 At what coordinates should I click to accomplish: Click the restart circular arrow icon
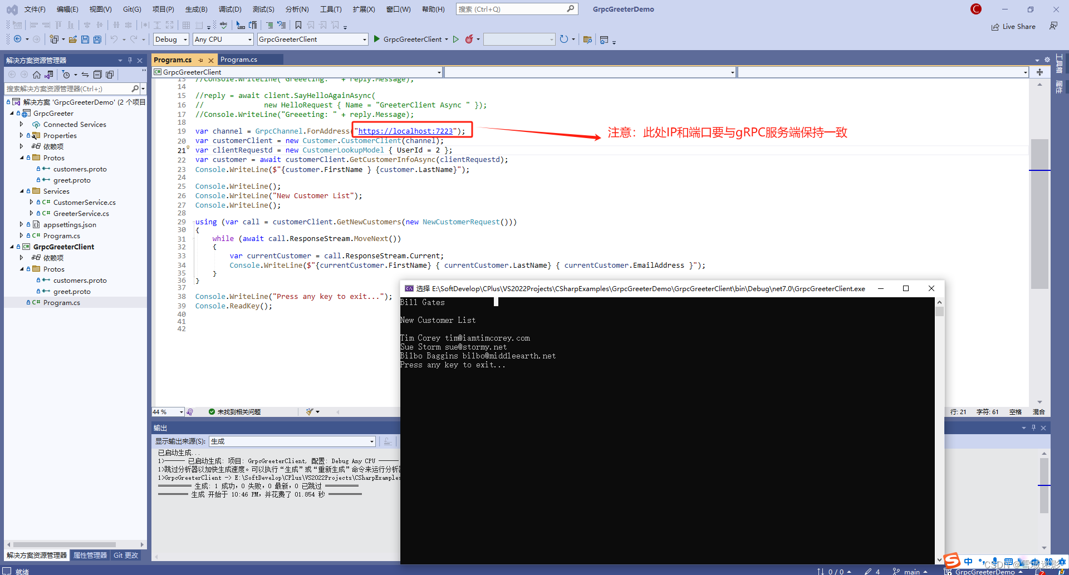point(564,39)
